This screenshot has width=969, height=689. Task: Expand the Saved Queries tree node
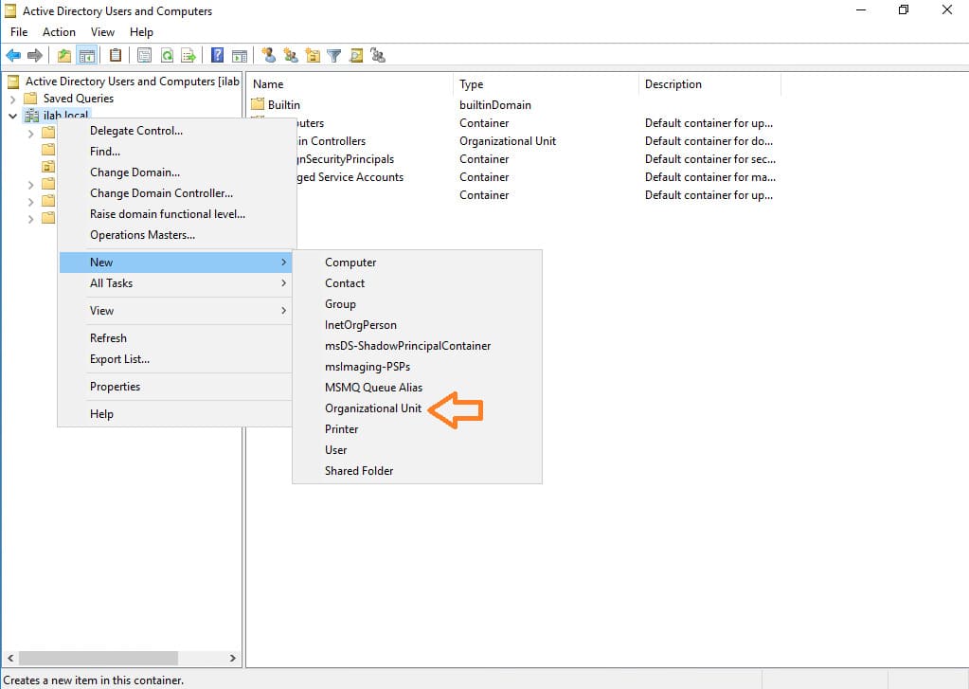[x=12, y=99]
